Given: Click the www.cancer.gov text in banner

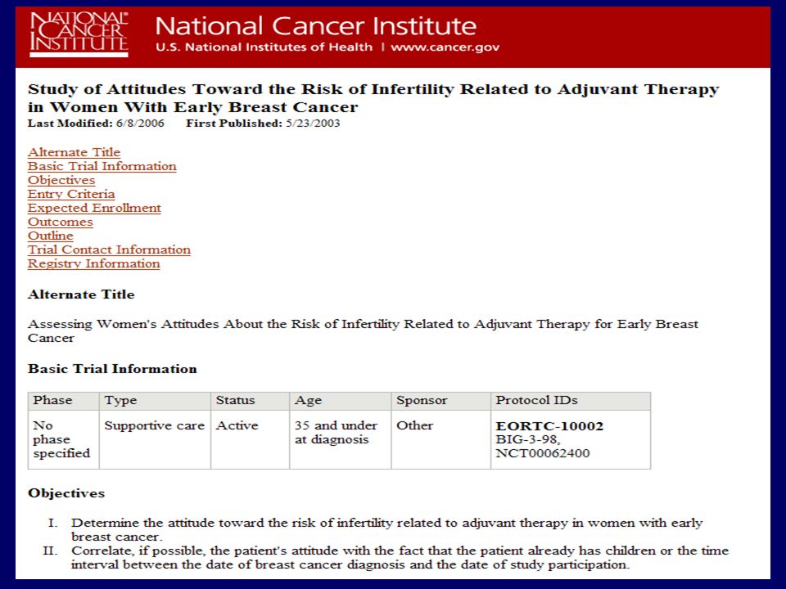Looking at the screenshot, I should 445,47.
